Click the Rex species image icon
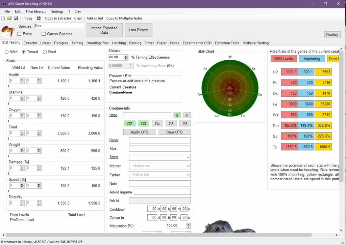Screen dimensions: 346x245 8,31
